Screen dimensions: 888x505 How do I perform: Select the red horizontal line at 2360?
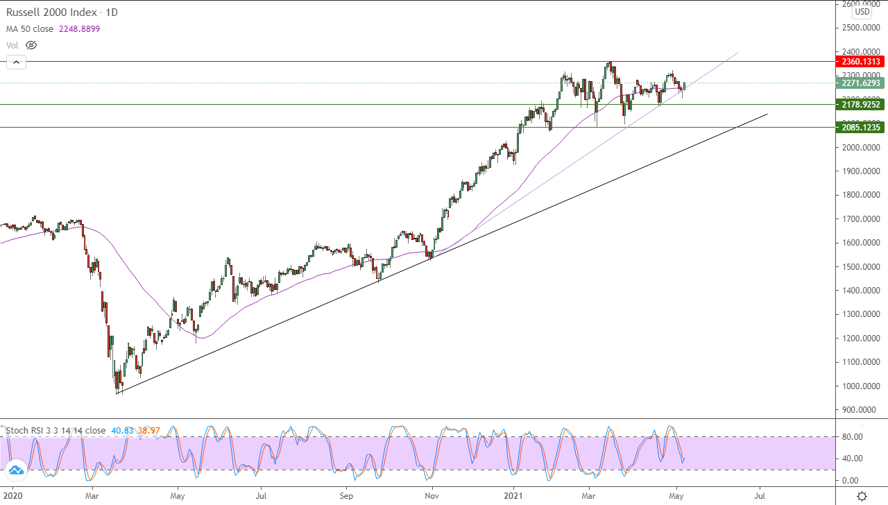click(416, 62)
